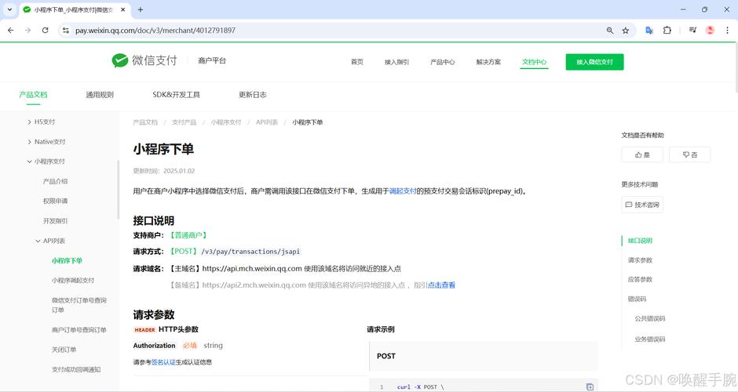This screenshot has width=738, height=392.
Task: Close the 小程序下单 browser tab
Action: [x=123, y=9]
